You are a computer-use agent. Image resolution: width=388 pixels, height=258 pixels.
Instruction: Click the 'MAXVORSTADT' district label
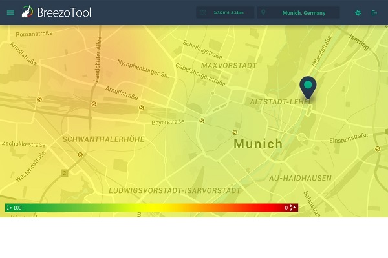pos(229,66)
